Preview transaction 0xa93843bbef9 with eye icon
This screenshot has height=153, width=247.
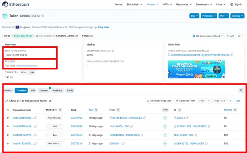tap(7, 126)
